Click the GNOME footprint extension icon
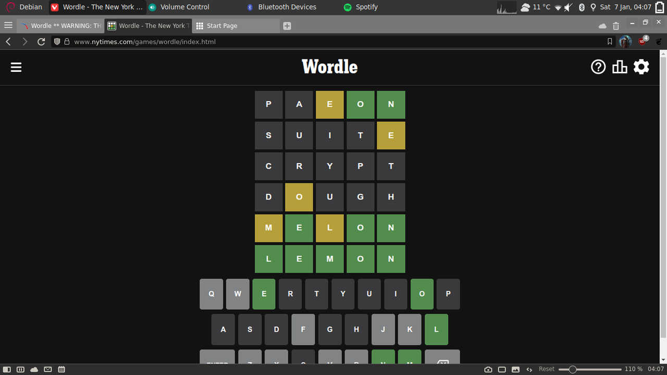Viewport: 667px width, 375px height. [659, 42]
